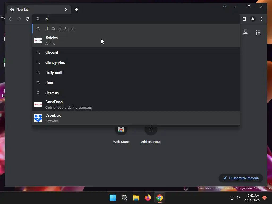Select the @delta Airline suggestion

[x=136, y=40]
